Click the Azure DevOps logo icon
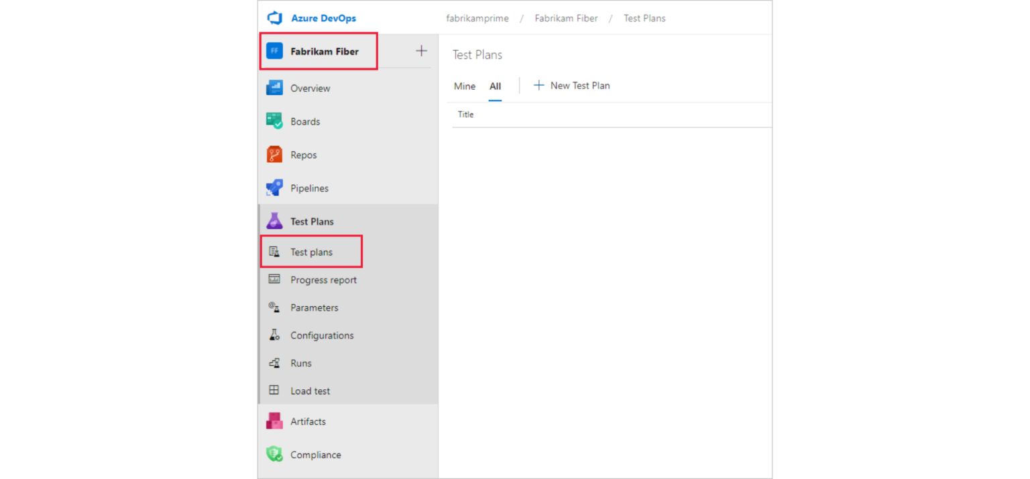 tap(275, 18)
